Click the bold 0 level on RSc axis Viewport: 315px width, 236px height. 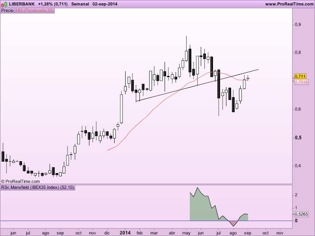[296, 221]
